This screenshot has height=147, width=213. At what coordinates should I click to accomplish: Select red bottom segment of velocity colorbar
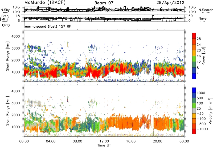click(194, 131)
